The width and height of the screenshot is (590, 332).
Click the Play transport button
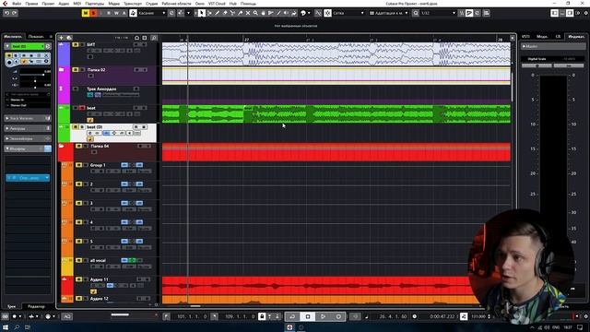click(x=323, y=316)
